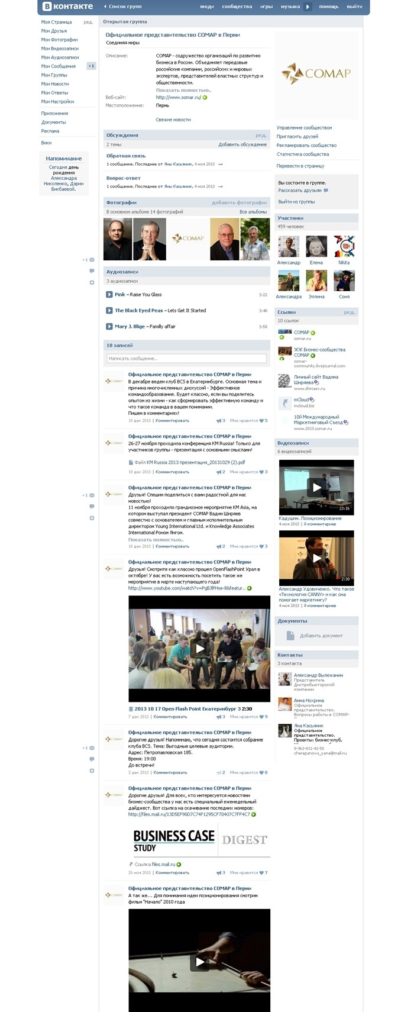Open member Nikita's avatar
Viewport: 414px width, 1012px height.
(x=344, y=246)
